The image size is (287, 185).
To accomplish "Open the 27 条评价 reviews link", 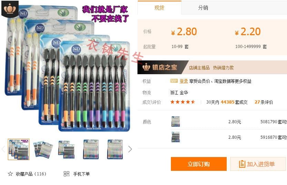I will click(264, 102).
